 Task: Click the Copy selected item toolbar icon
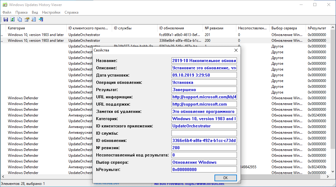coord(19,19)
